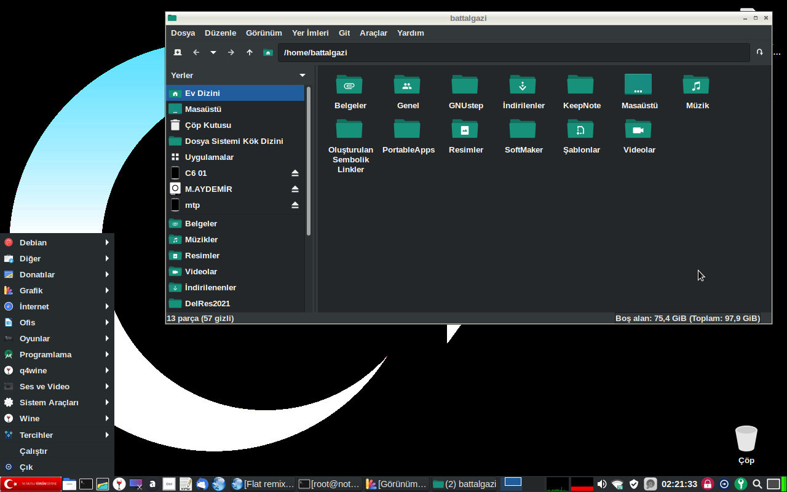Click the path field showing /home/battalgazi
Screen dimensions: 787x492
(x=514, y=52)
